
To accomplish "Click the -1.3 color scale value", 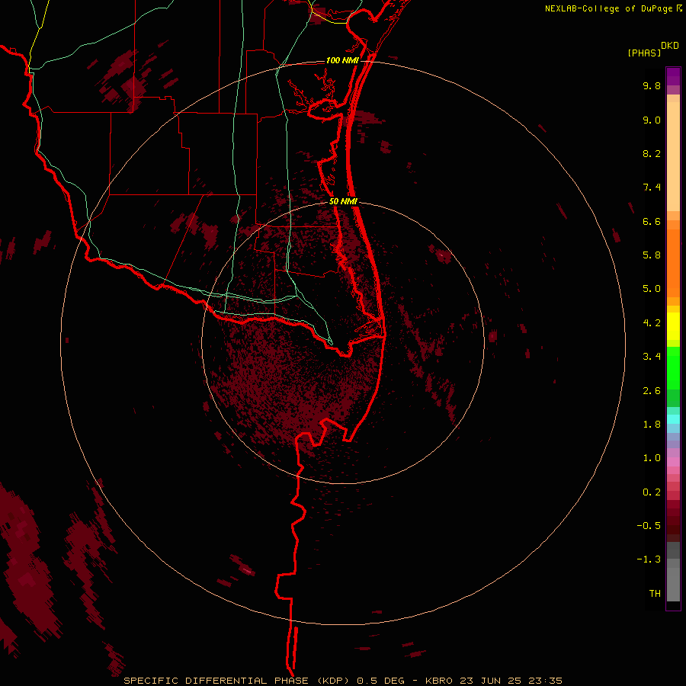I will pyautogui.click(x=649, y=559).
